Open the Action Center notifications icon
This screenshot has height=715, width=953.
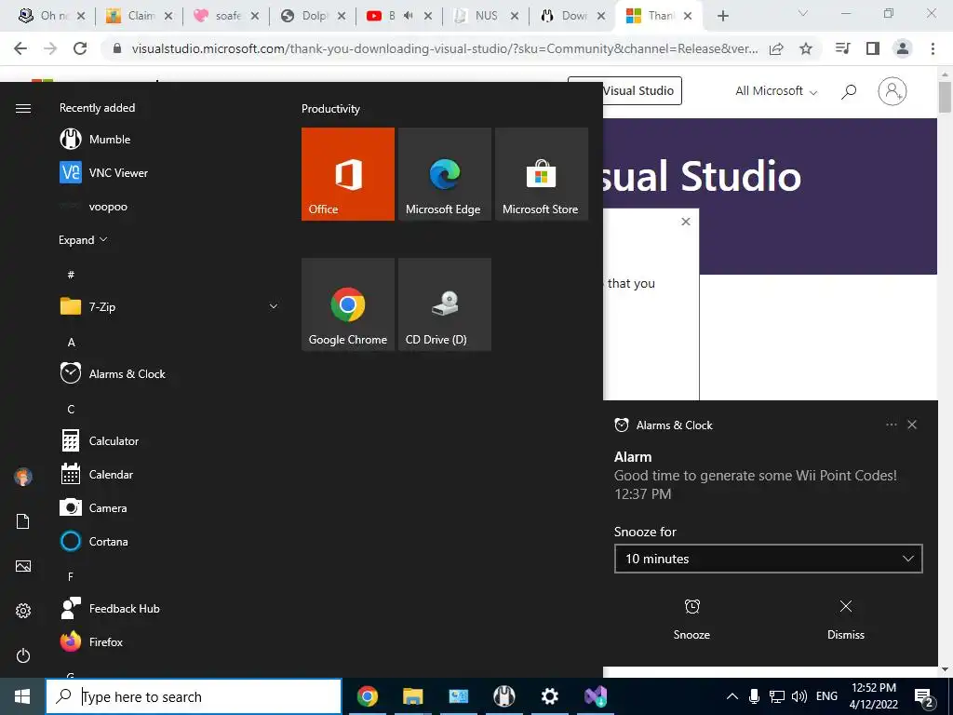click(x=924, y=697)
